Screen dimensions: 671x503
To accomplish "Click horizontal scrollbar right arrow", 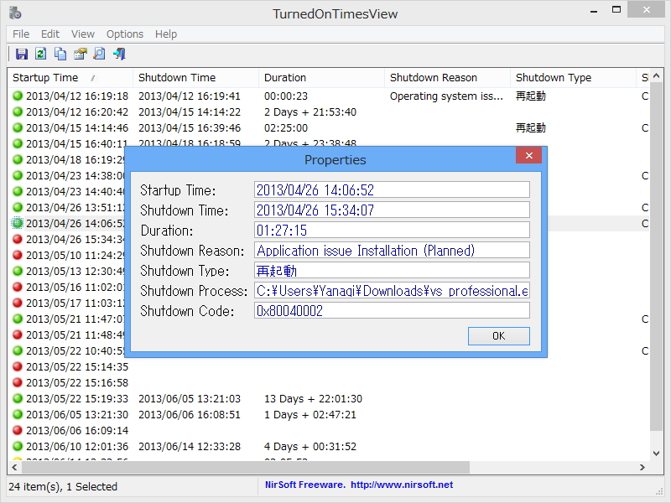I will coord(642,468).
